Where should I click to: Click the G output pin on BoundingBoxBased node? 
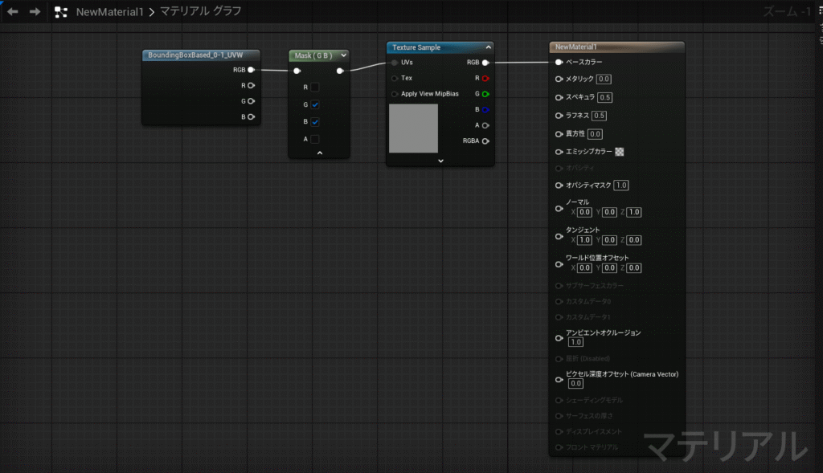tap(251, 101)
